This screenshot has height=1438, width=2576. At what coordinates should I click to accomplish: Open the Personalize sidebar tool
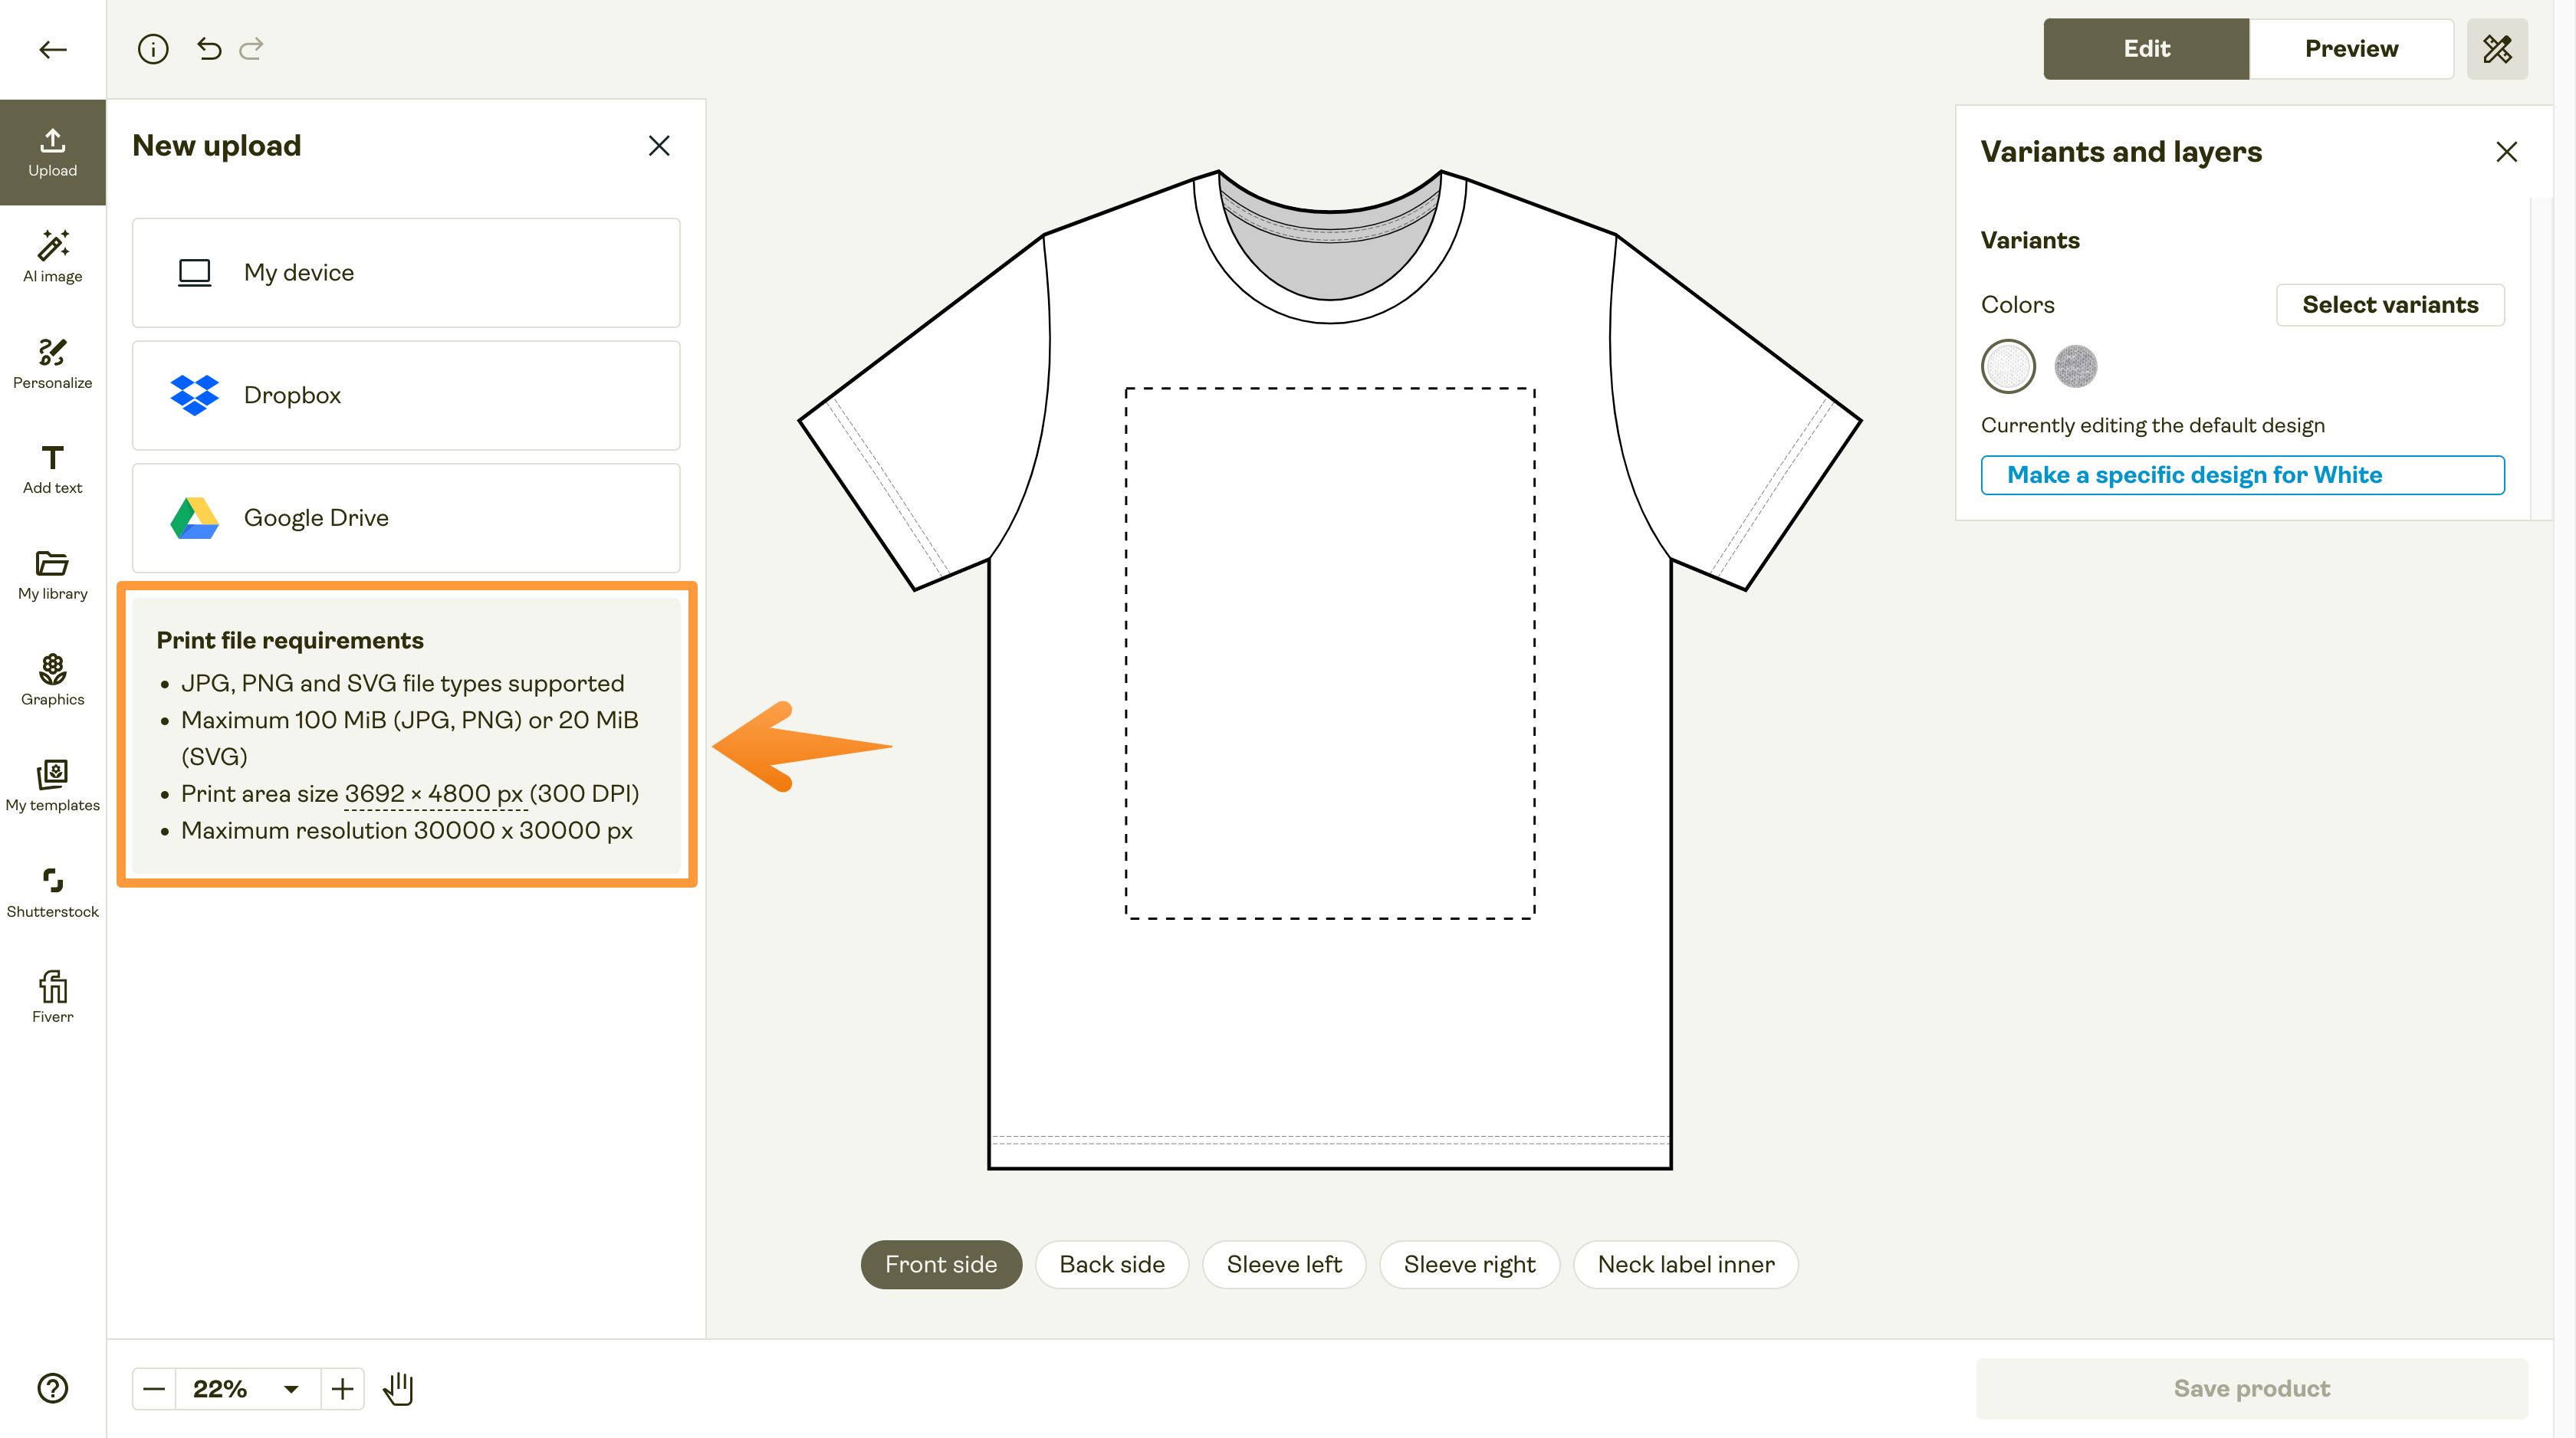point(52,363)
